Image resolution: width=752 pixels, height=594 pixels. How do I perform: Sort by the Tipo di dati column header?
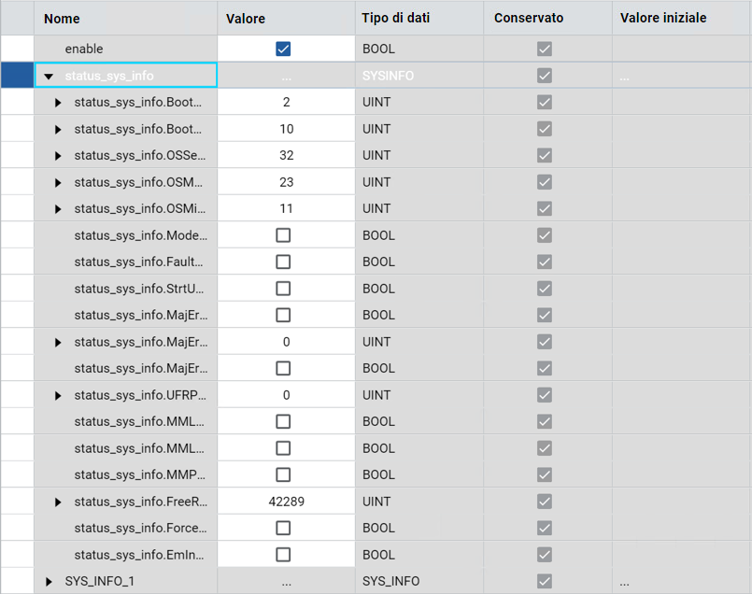[395, 18]
